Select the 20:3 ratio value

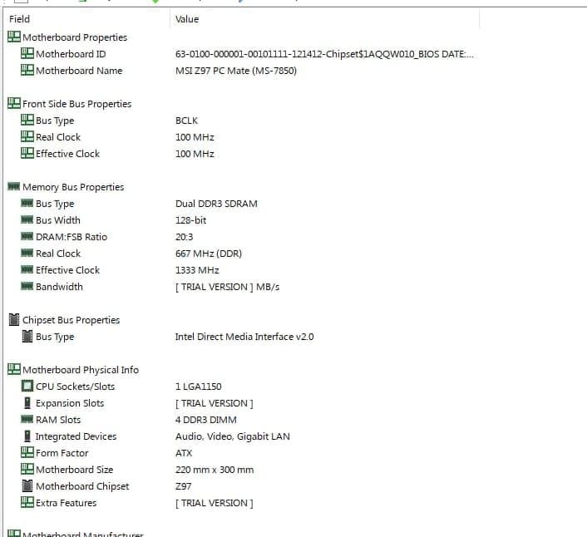point(184,237)
